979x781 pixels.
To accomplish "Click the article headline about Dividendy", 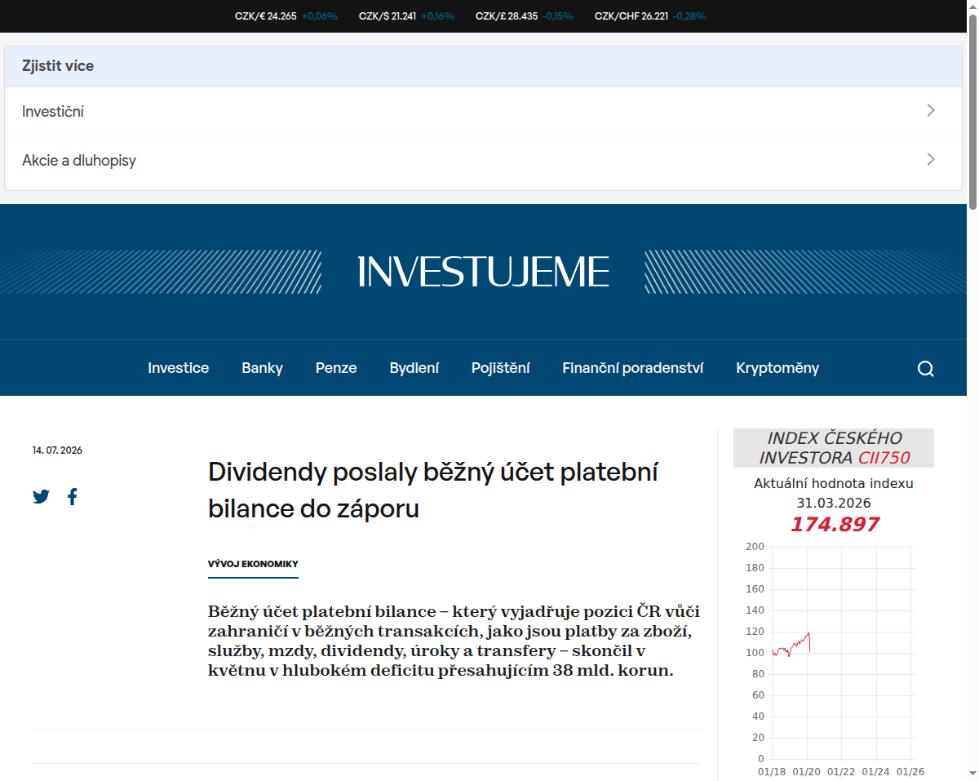I will pos(433,490).
